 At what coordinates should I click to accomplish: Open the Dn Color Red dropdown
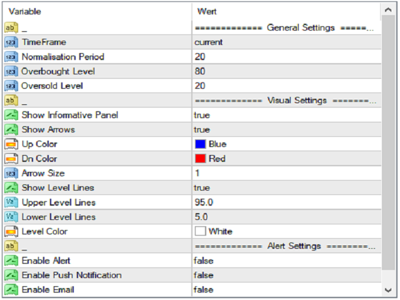pos(217,159)
